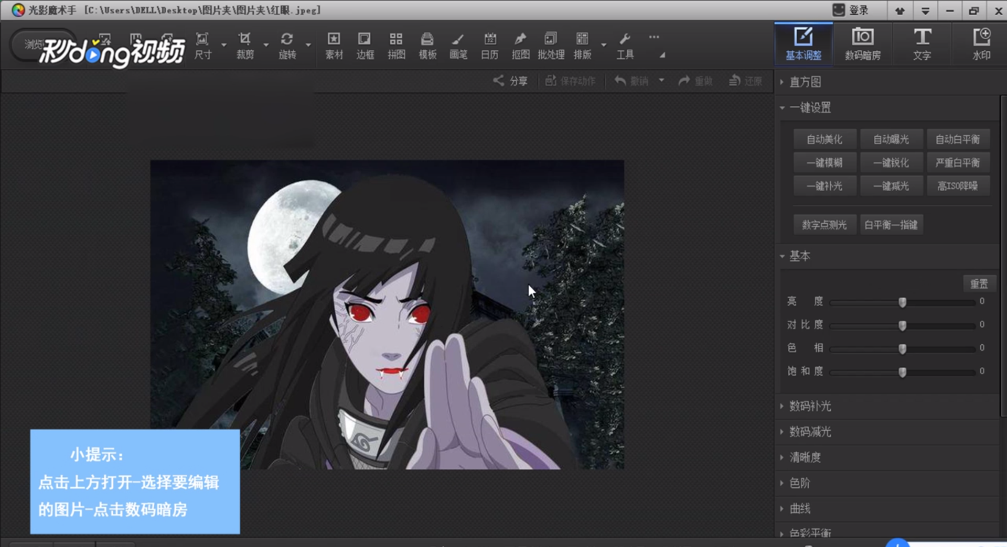This screenshot has height=547, width=1007.
Task: Show more toolbar items via ellipsis
Action: [x=654, y=37]
